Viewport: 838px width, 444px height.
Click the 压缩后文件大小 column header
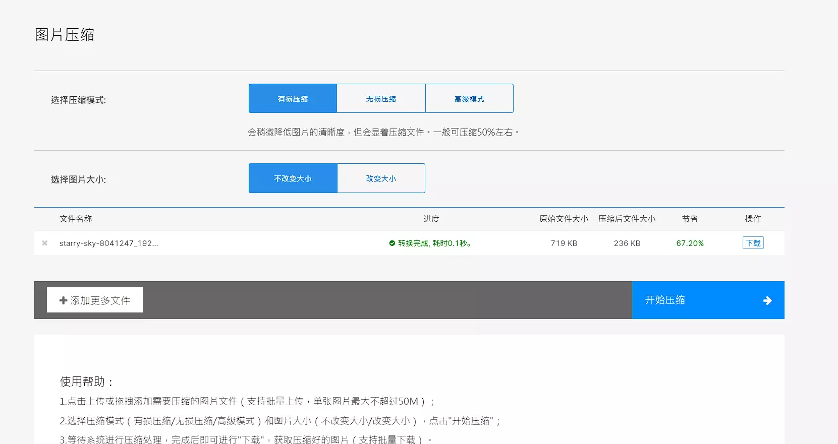coord(627,219)
